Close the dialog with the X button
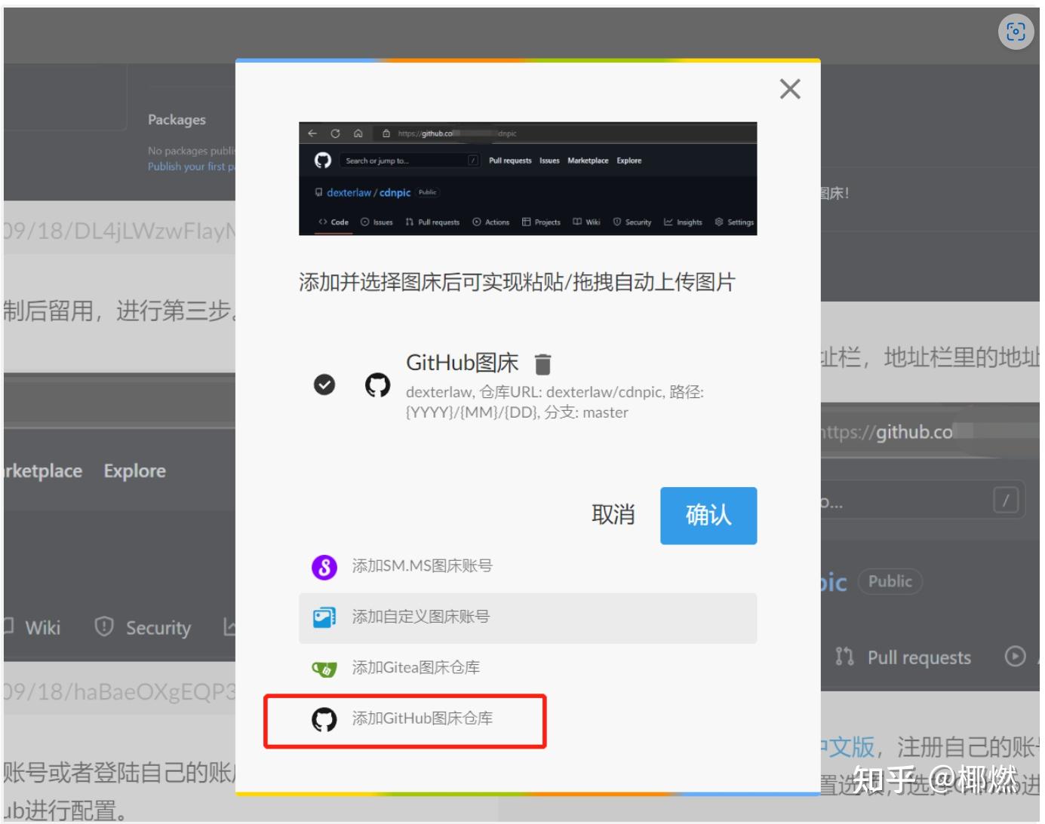 pyautogui.click(x=789, y=89)
